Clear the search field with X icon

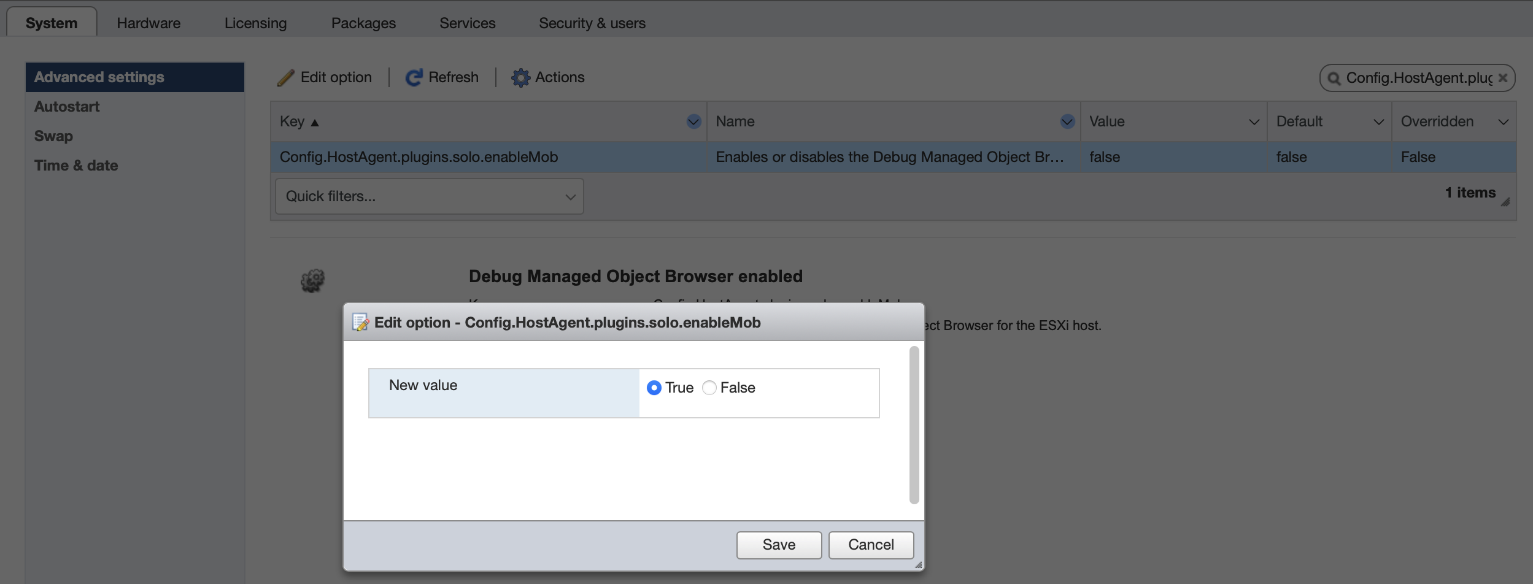click(x=1503, y=78)
